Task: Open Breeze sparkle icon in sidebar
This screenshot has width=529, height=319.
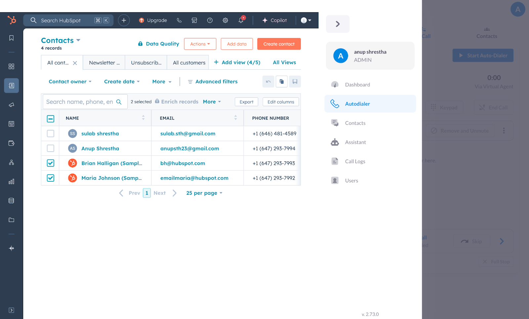Action: pyautogui.click(x=11, y=248)
